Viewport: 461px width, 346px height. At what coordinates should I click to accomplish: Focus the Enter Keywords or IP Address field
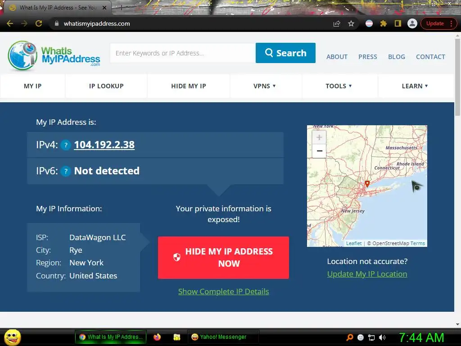click(x=183, y=53)
